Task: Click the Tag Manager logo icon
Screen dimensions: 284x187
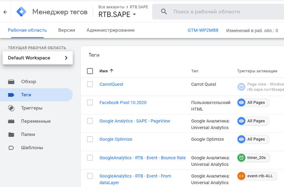Action: [21, 12]
